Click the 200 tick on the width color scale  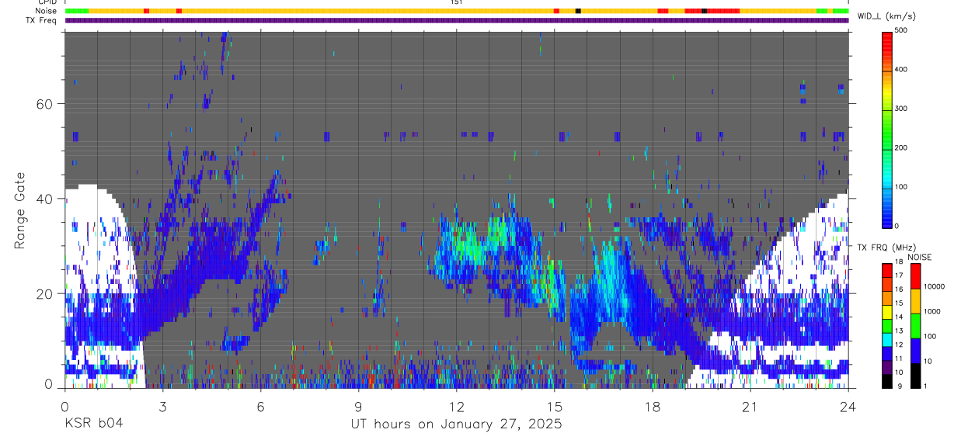902,147
